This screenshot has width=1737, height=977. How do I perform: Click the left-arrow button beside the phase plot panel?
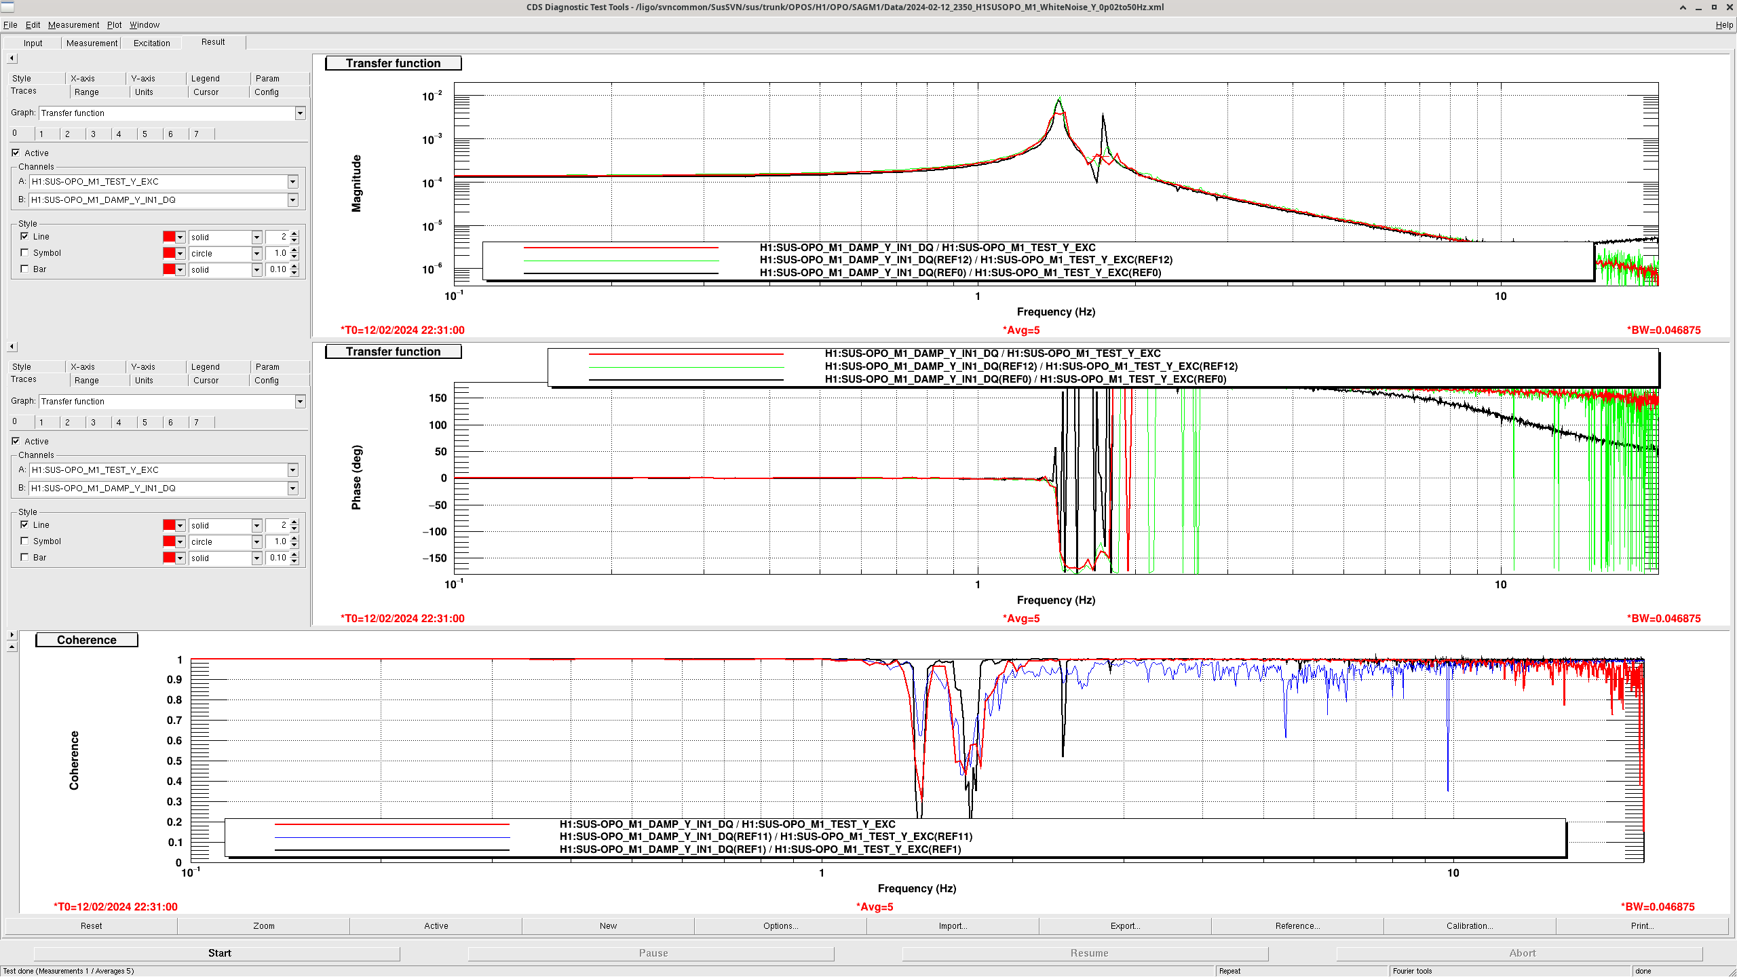tap(12, 347)
